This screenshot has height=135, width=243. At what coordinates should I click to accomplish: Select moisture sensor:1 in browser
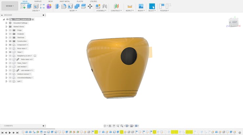(x=24, y=74)
